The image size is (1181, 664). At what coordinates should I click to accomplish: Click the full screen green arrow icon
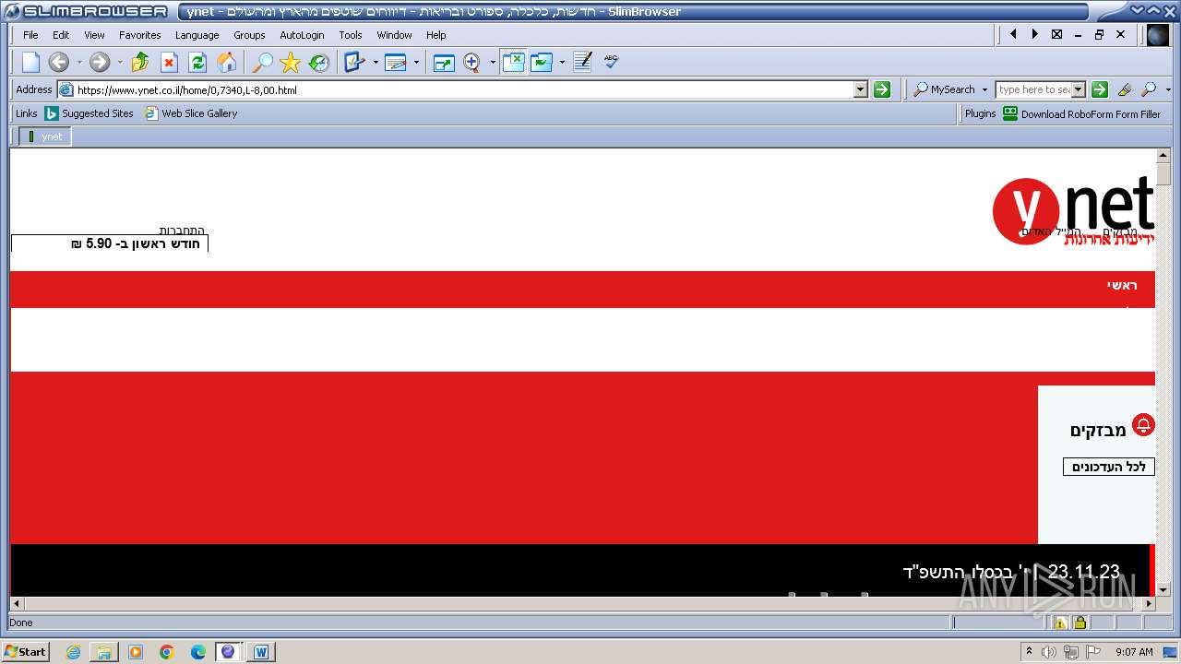444,62
